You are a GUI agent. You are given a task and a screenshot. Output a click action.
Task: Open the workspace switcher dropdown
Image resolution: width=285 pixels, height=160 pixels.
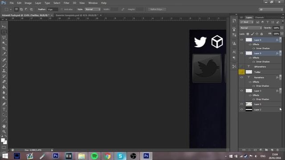coord(271,9)
